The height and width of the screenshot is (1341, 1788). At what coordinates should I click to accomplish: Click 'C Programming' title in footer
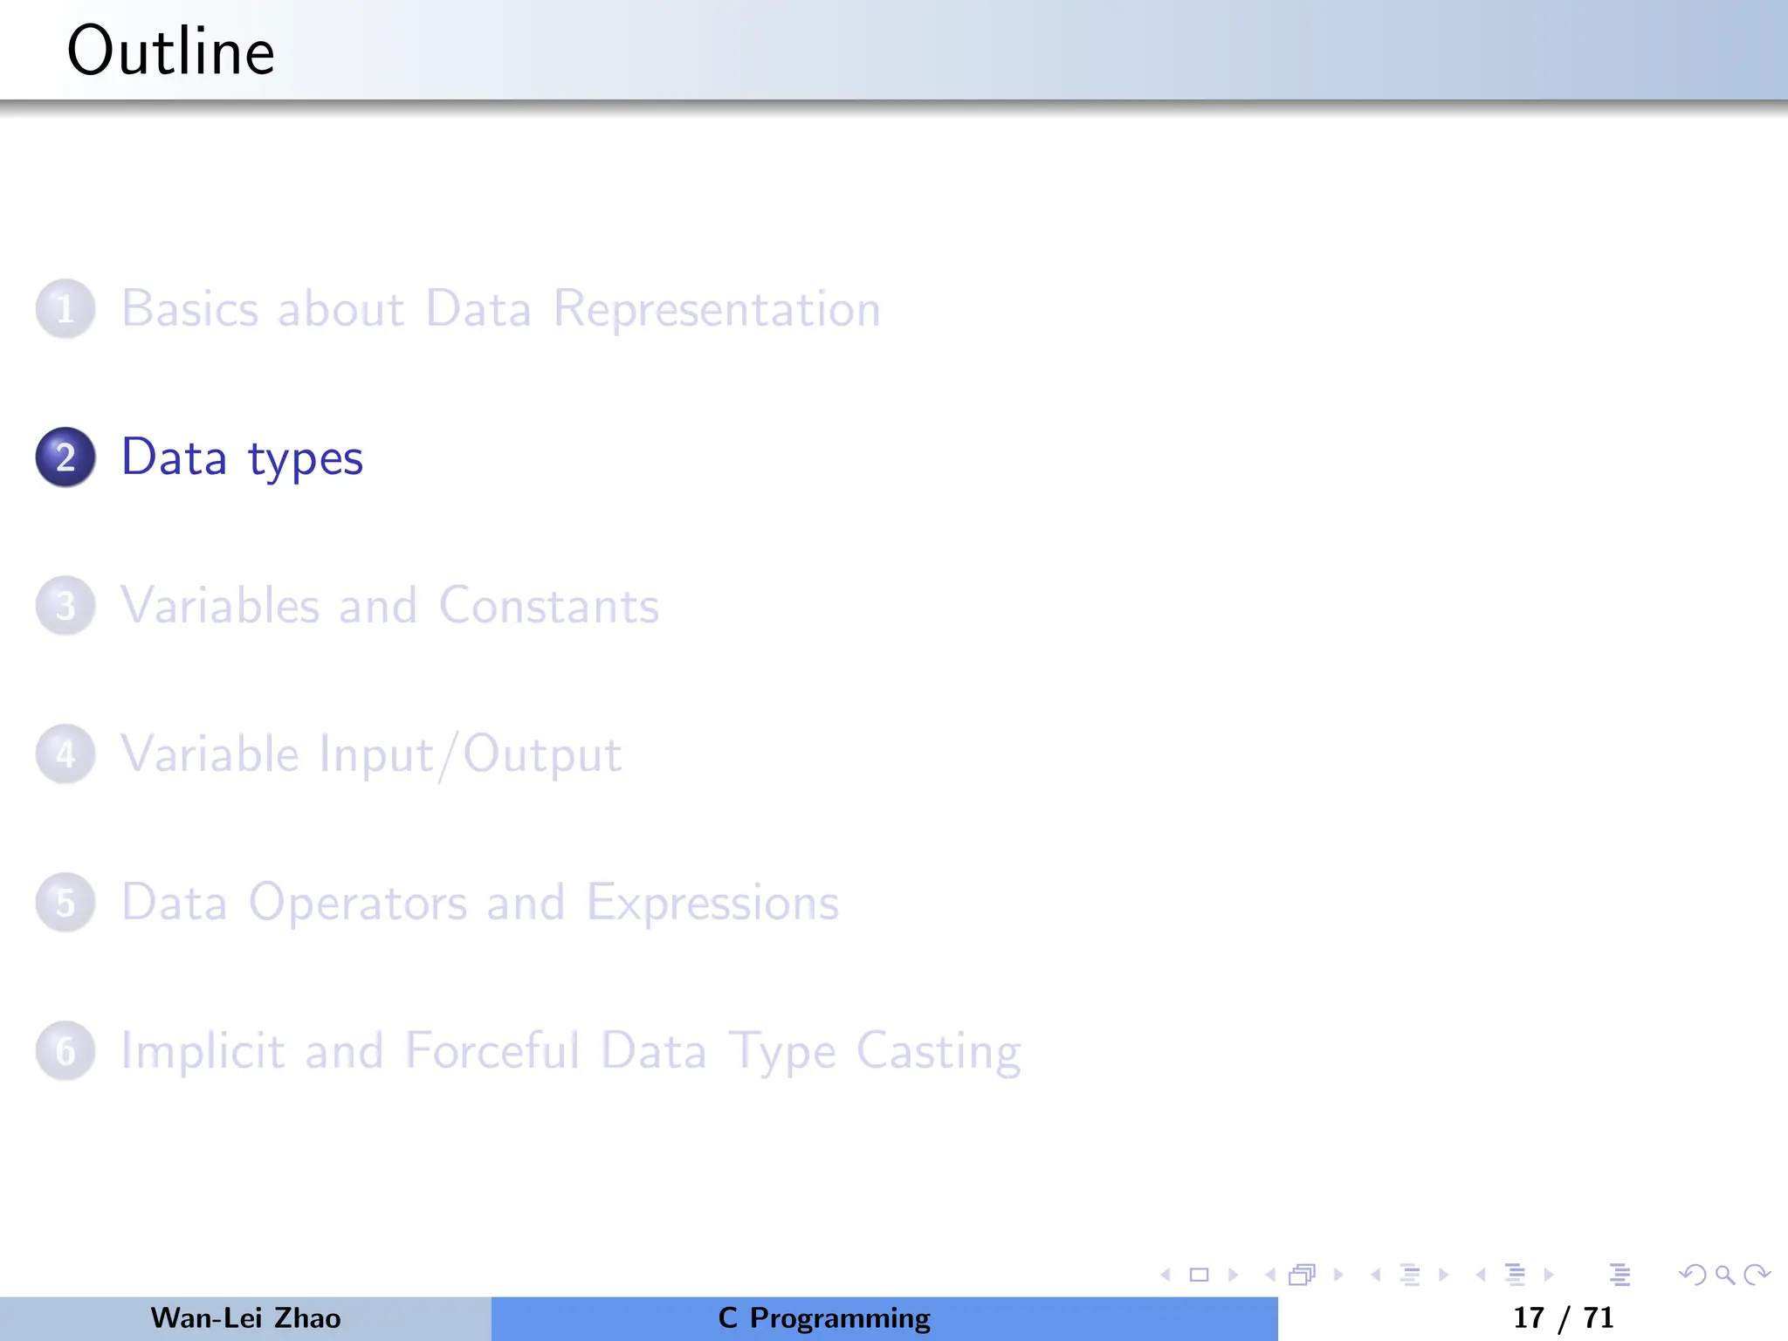pyautogui.click(x=824, y=1318)
